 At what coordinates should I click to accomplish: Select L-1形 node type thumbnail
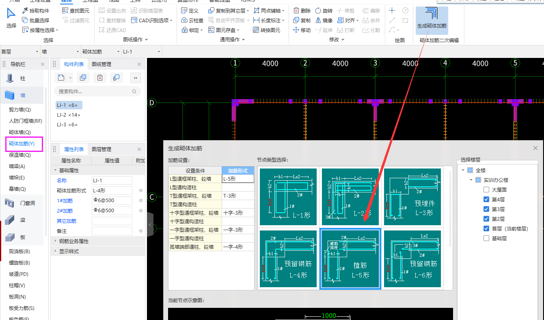(288, 196)
